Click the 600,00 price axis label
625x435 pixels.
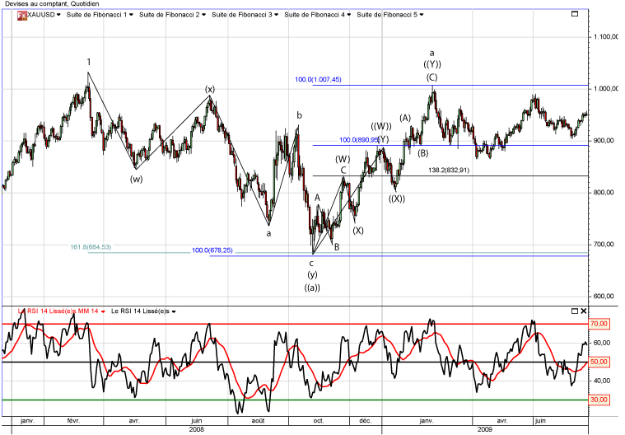click(x=604, y=296)
